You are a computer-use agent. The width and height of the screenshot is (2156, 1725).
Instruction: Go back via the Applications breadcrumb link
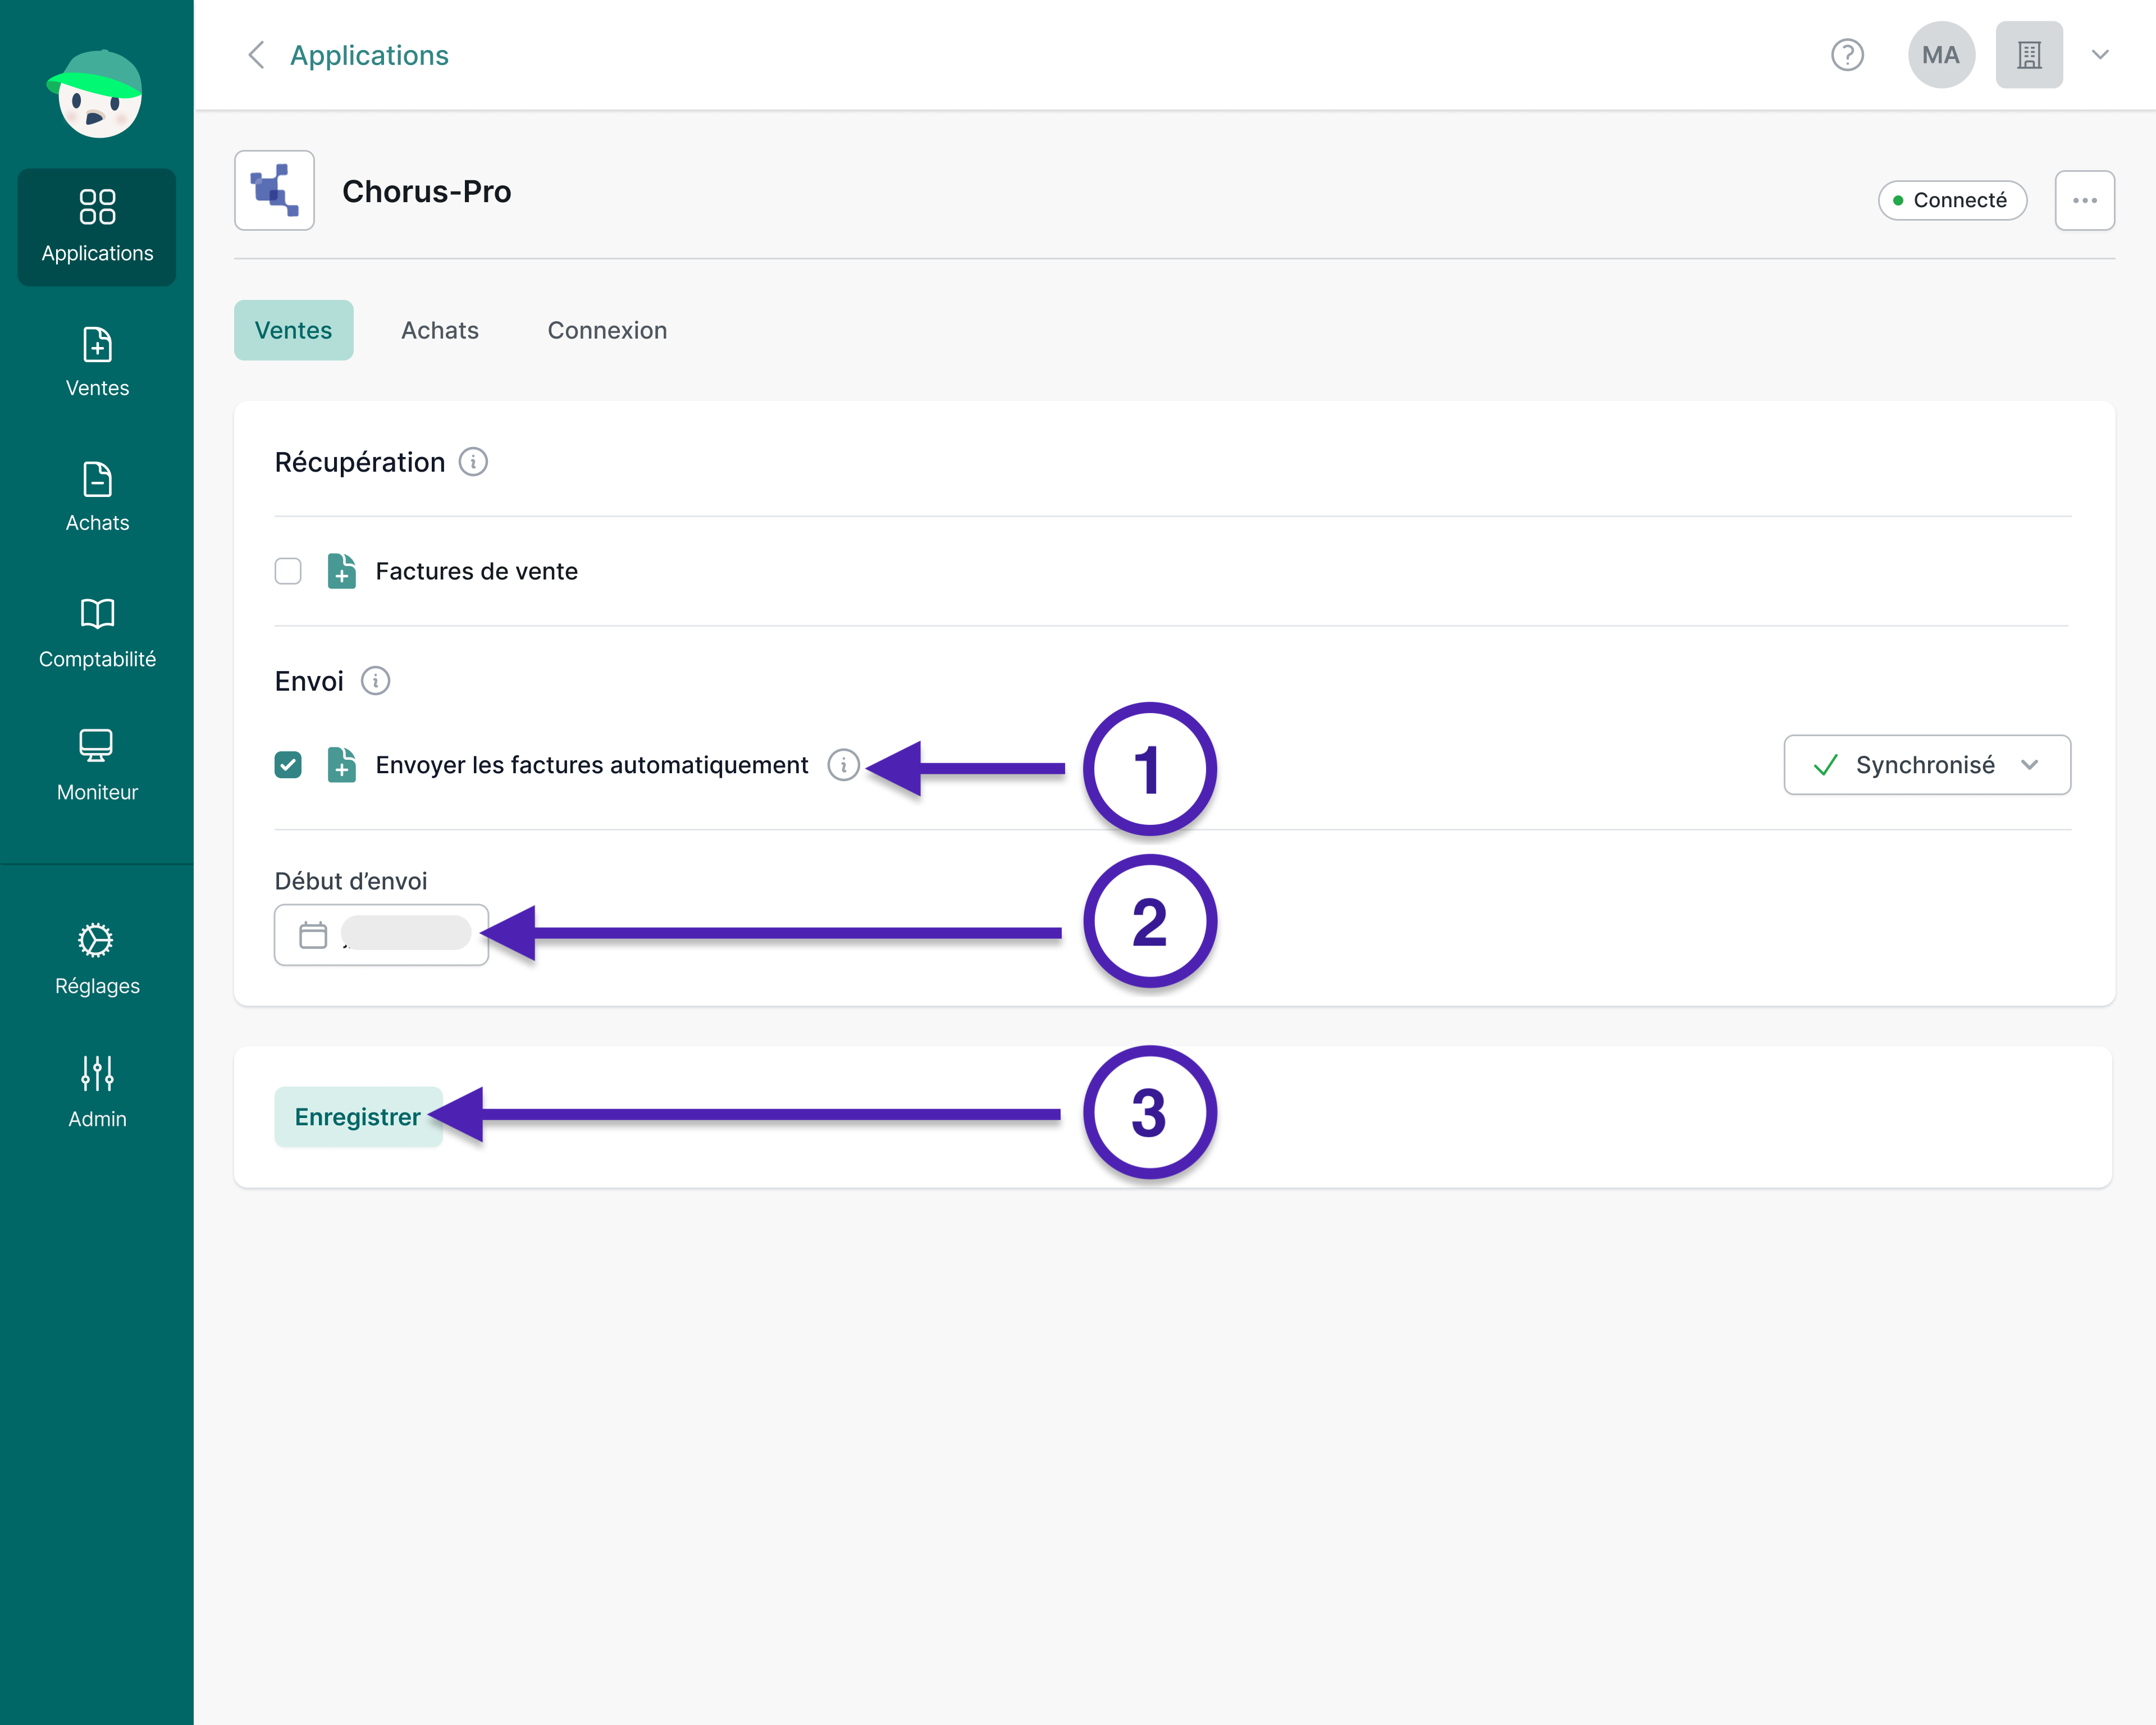(x=368, y=55)
